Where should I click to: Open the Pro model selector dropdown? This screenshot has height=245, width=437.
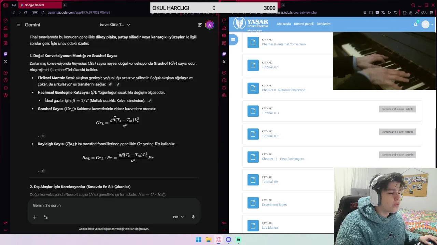point(178,217)
